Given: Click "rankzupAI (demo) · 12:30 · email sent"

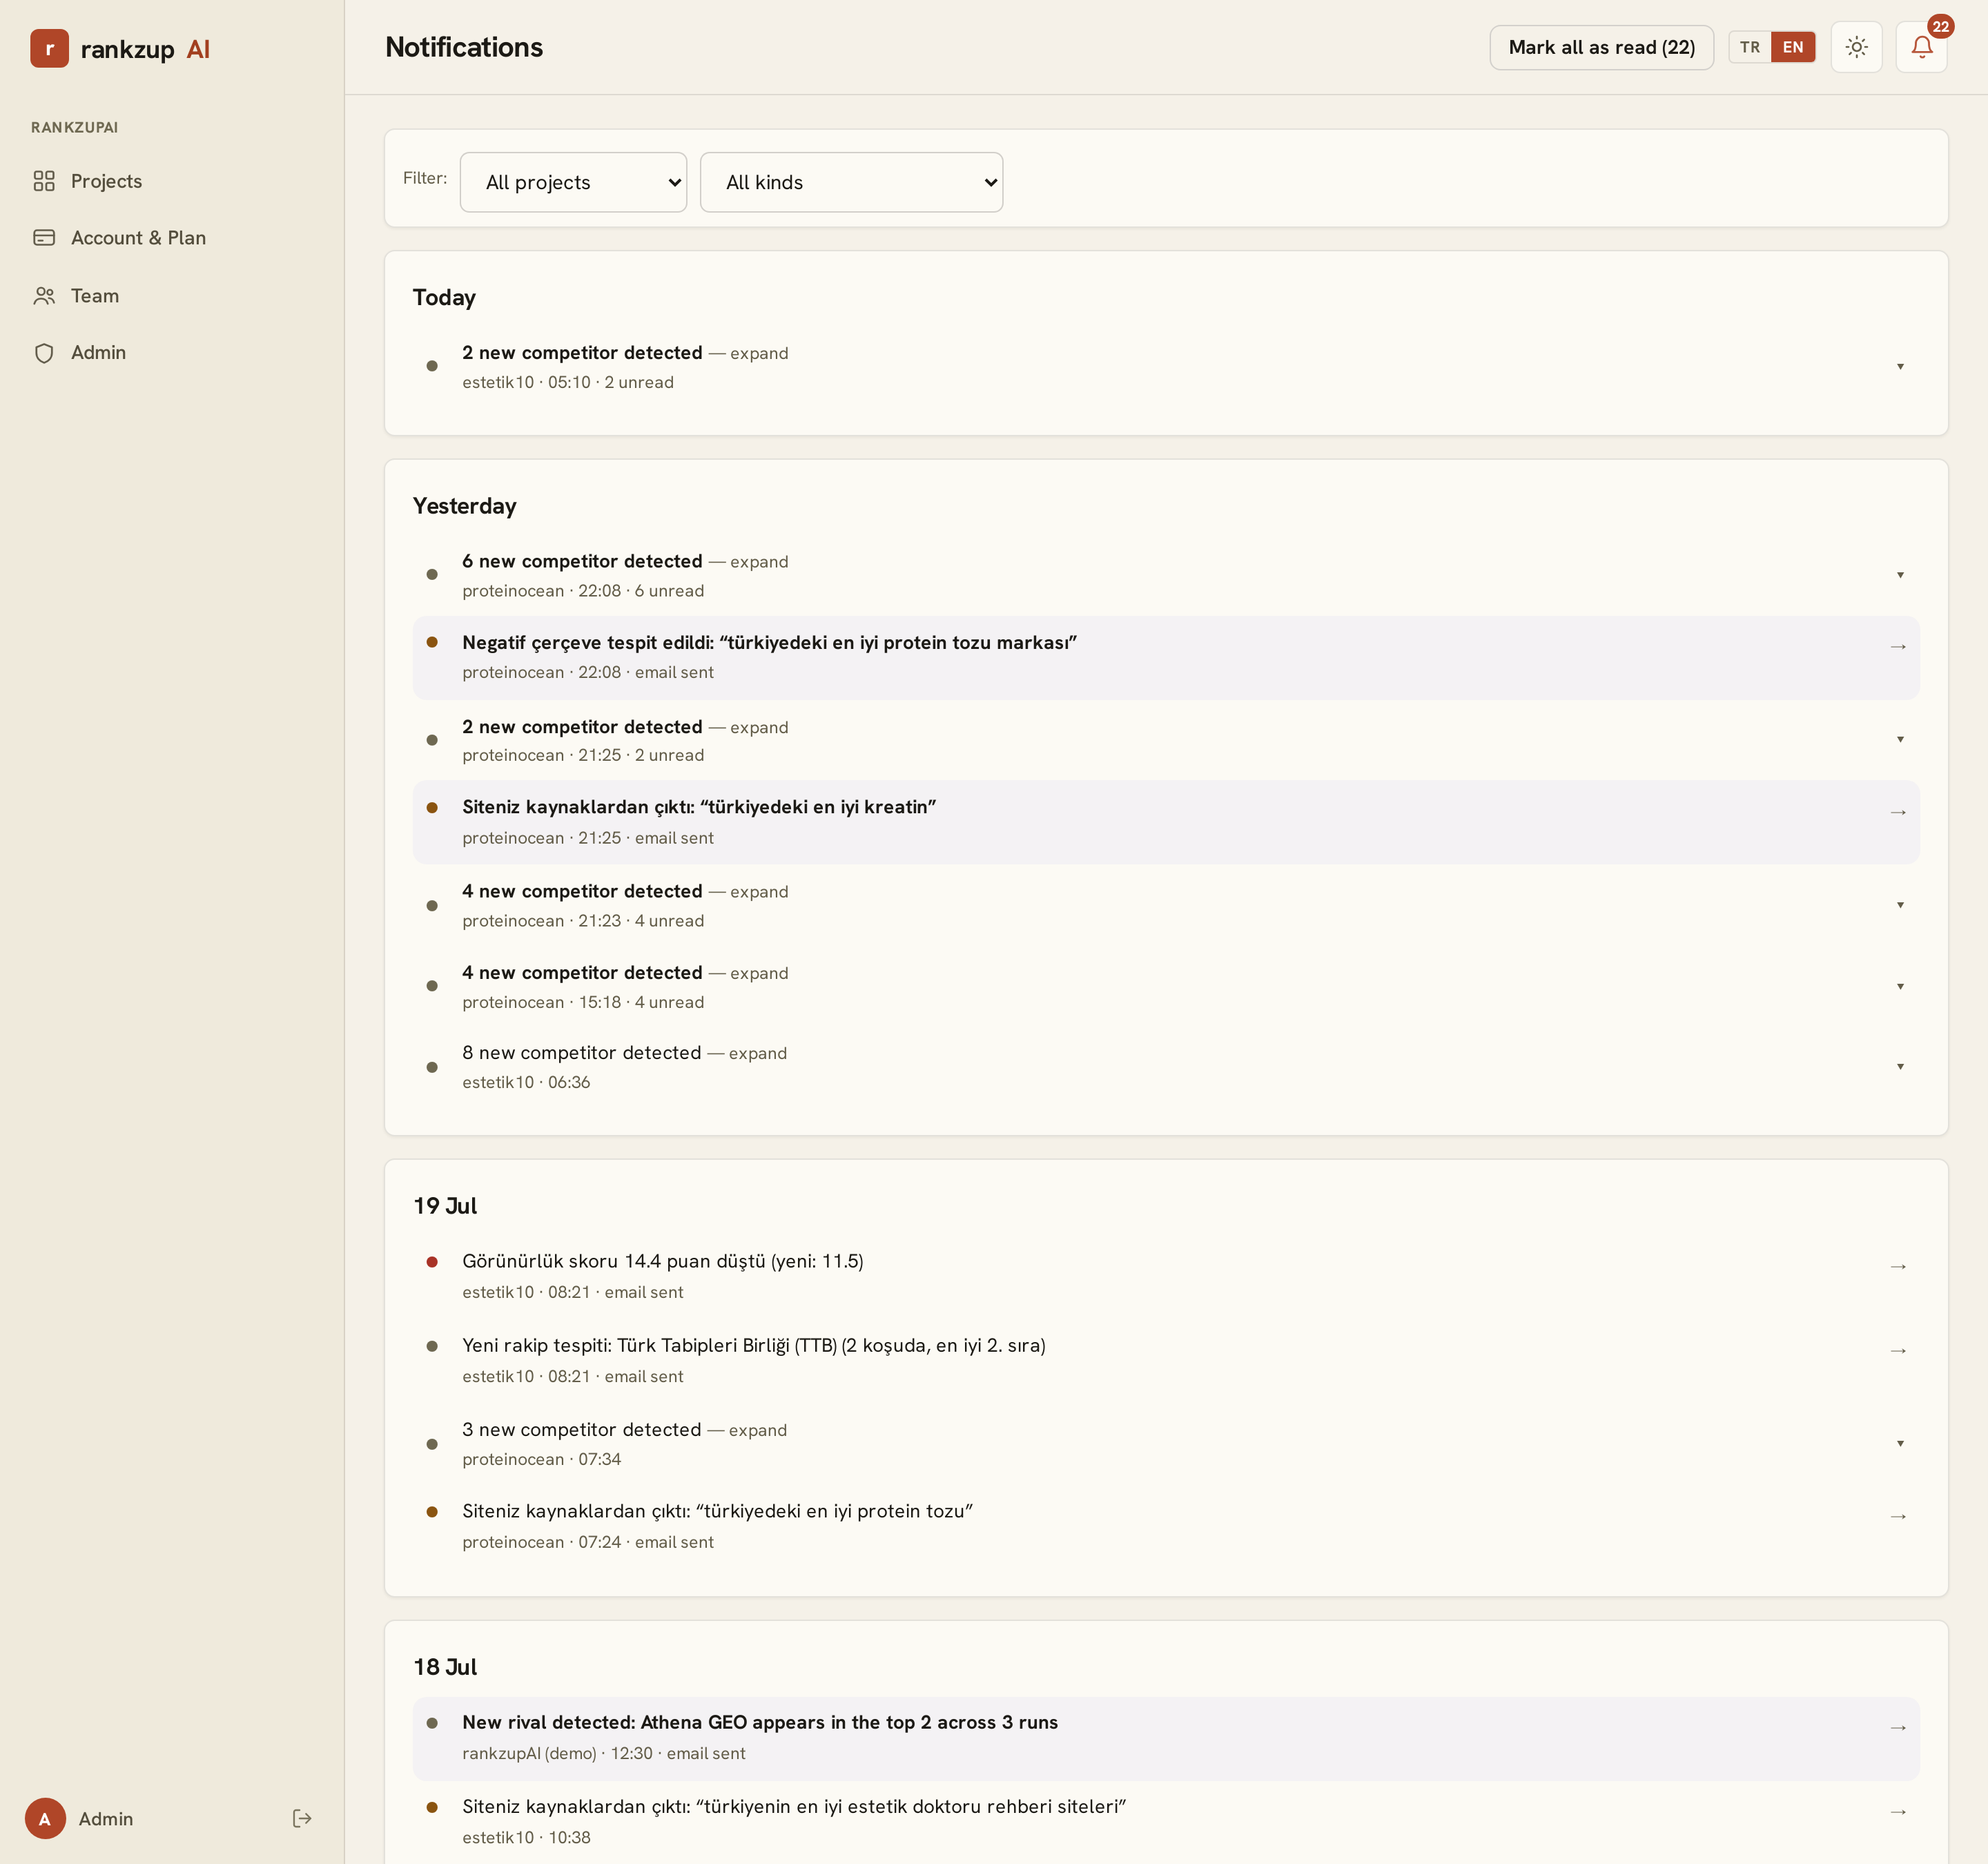Looking at the screenshot, I should point(603,1754).
